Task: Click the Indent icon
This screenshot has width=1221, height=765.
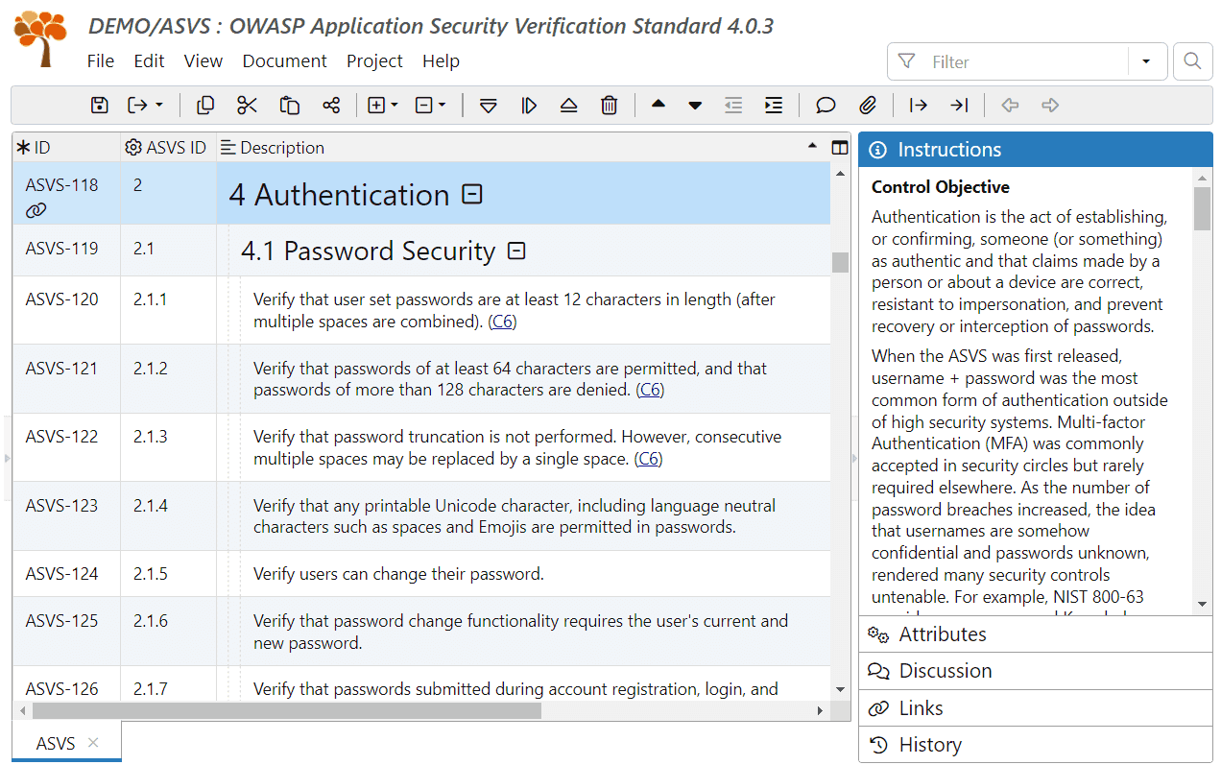Action: point(774,106)
